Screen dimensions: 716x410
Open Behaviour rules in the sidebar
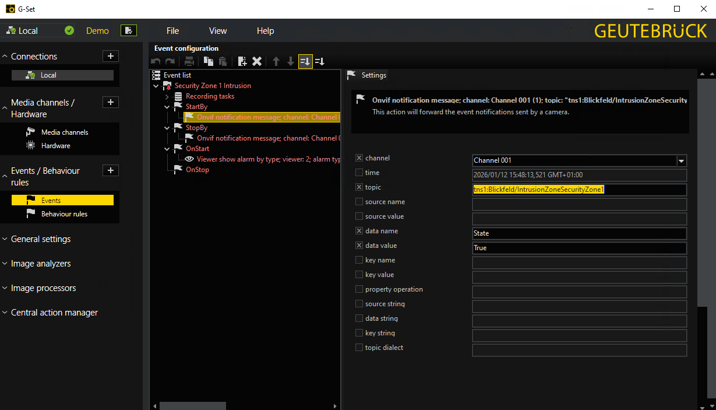[x=64, y=214]
